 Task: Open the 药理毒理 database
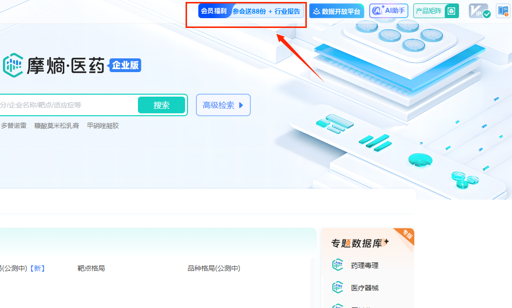365,266
